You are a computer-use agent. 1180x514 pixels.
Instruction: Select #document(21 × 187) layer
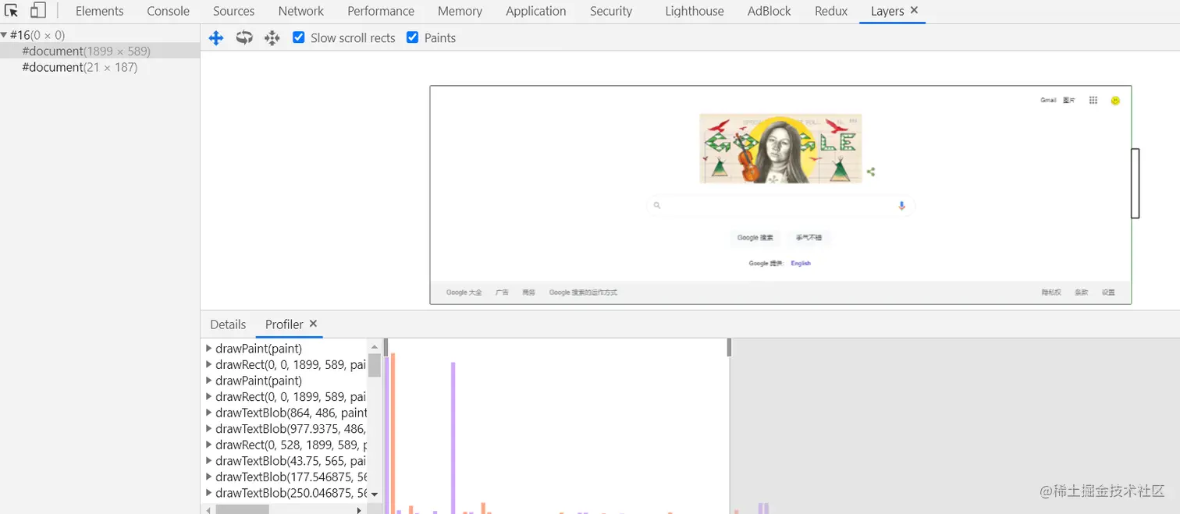pos(80,67)
